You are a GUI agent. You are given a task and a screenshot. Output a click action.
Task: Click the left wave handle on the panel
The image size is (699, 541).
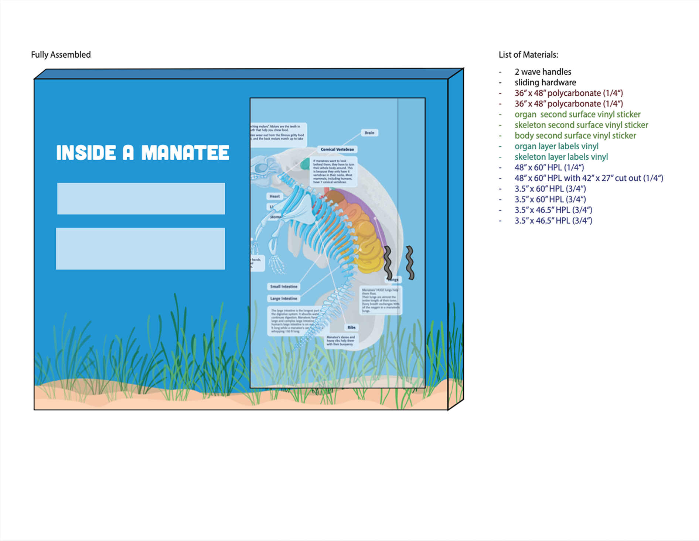click(388, 263)
